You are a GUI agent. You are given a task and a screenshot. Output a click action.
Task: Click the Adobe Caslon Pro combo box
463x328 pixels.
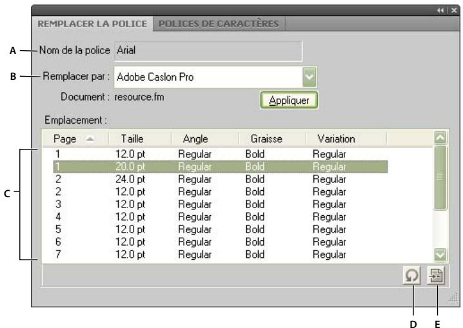coord(215,77)
